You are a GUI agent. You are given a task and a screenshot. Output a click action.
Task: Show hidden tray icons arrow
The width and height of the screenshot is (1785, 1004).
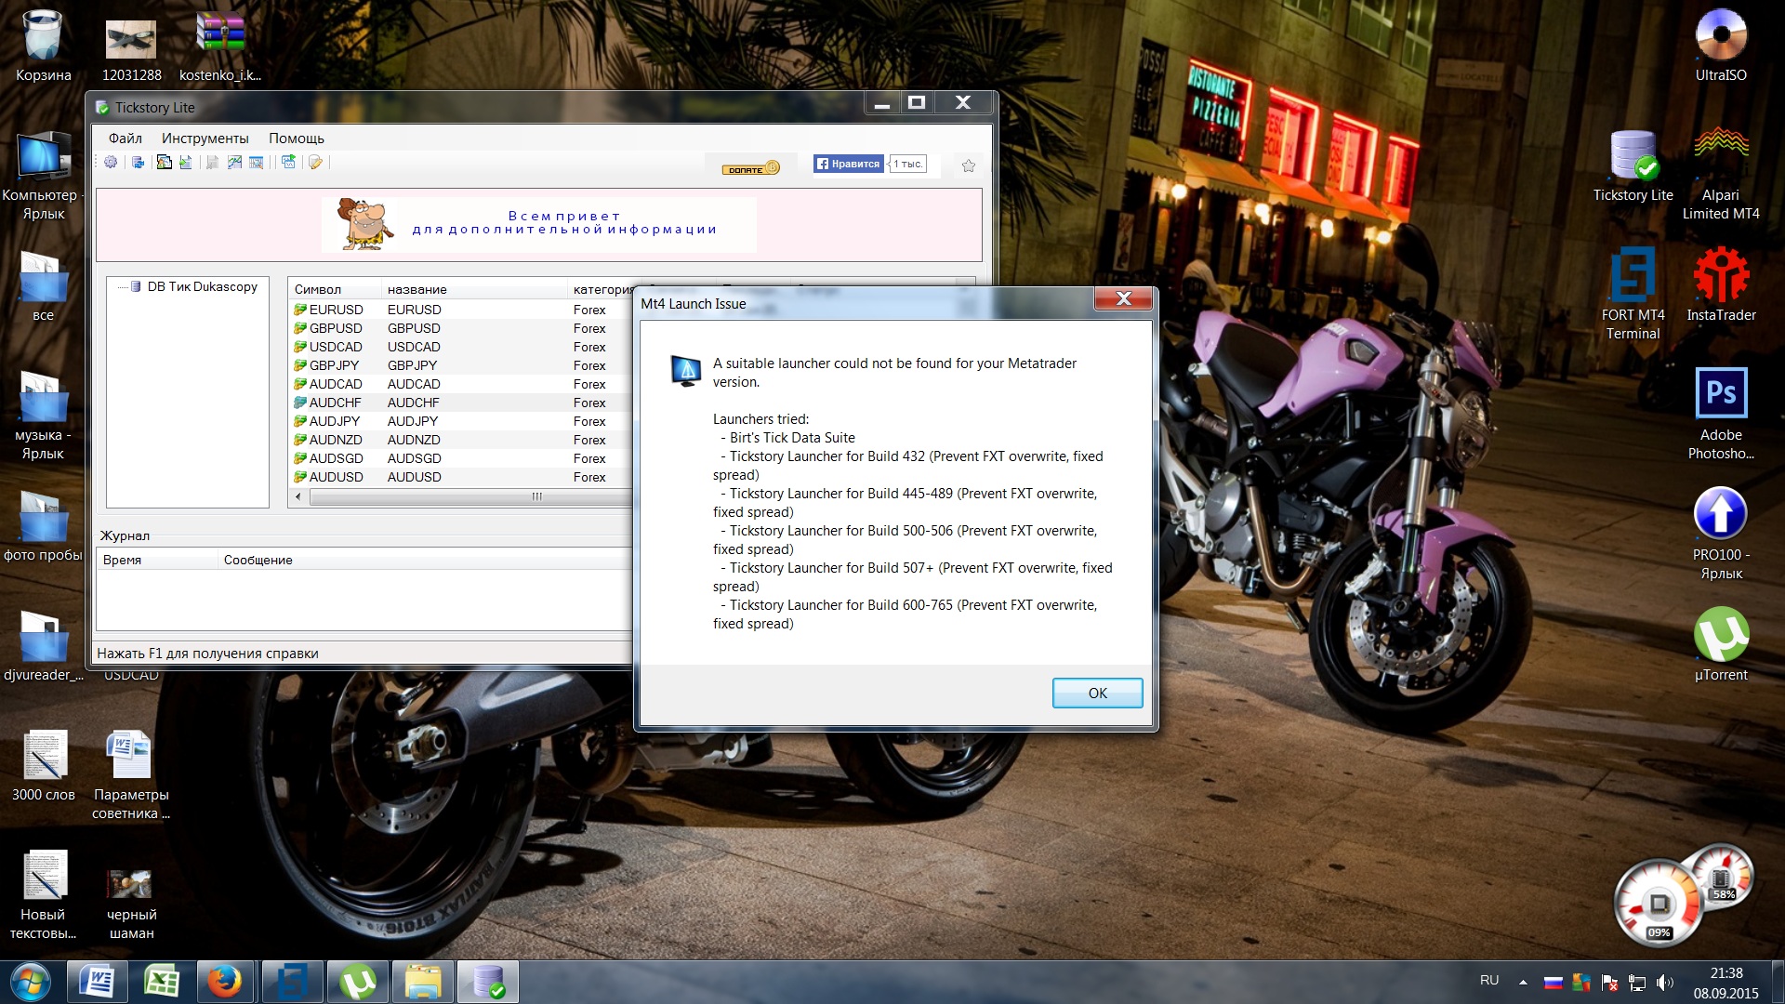click(x=1523, y=982)
